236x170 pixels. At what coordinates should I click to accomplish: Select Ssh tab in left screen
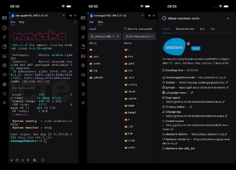tap(13, 22)
